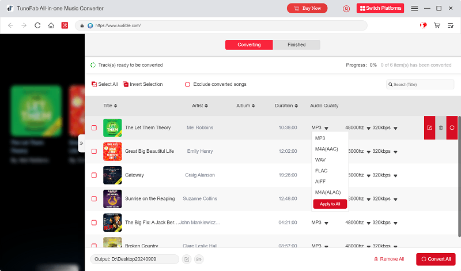Delete The Let Them Theory track
The height and width of the screenshot is (271, 461).
coord(441,127)
